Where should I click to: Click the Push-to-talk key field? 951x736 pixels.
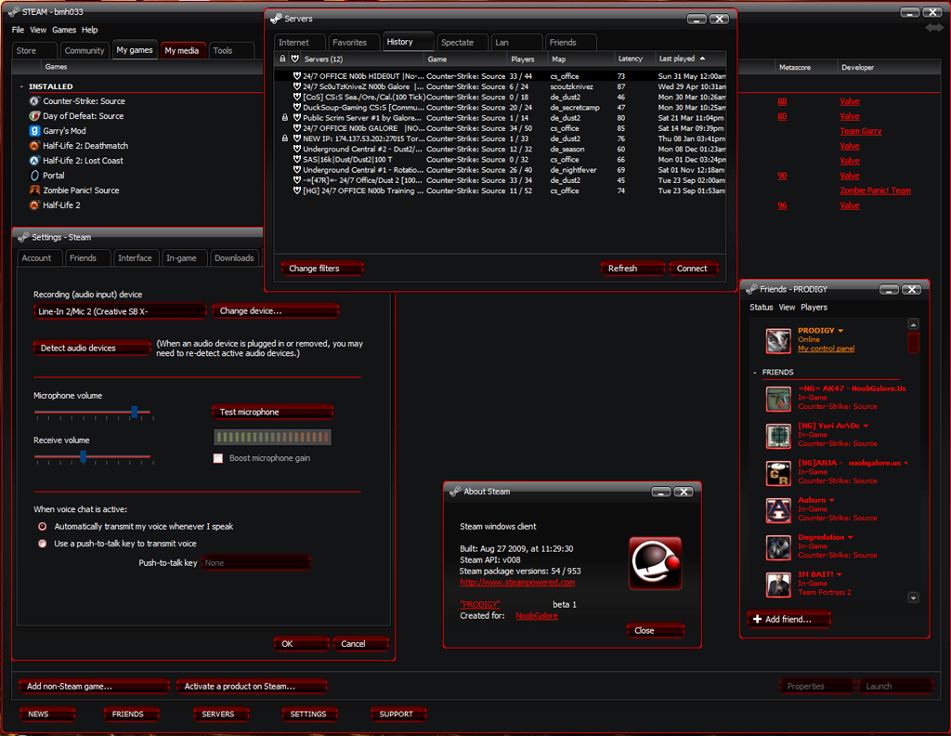tap(256, 563)
